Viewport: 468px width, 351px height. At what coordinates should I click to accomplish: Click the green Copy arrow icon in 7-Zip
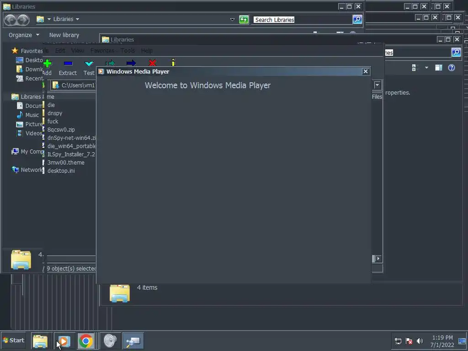(x=110, y=63)
